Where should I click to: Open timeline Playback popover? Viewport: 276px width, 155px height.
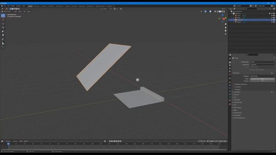click(x=8, y=141)
